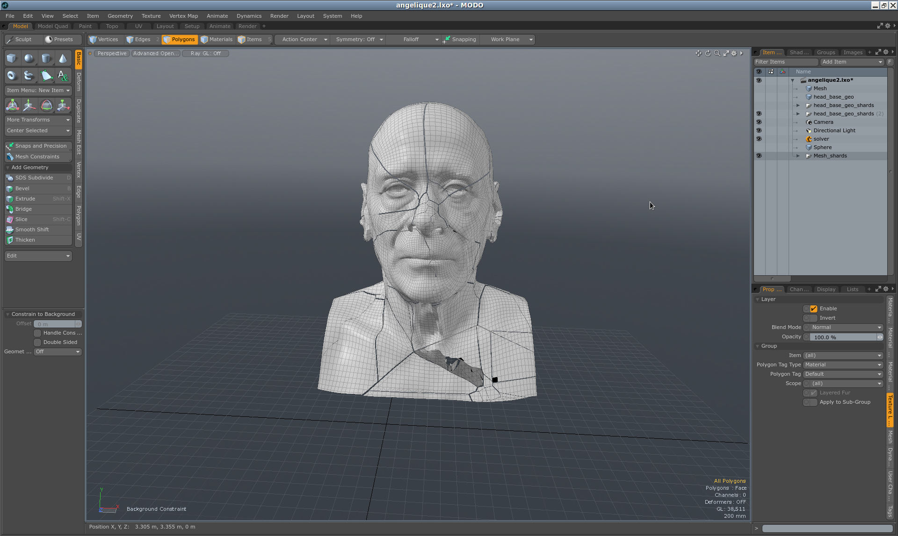Select the Text tool icon
Image resolution: width=898 pixels, height=536 pixels.
coord(63,75)
